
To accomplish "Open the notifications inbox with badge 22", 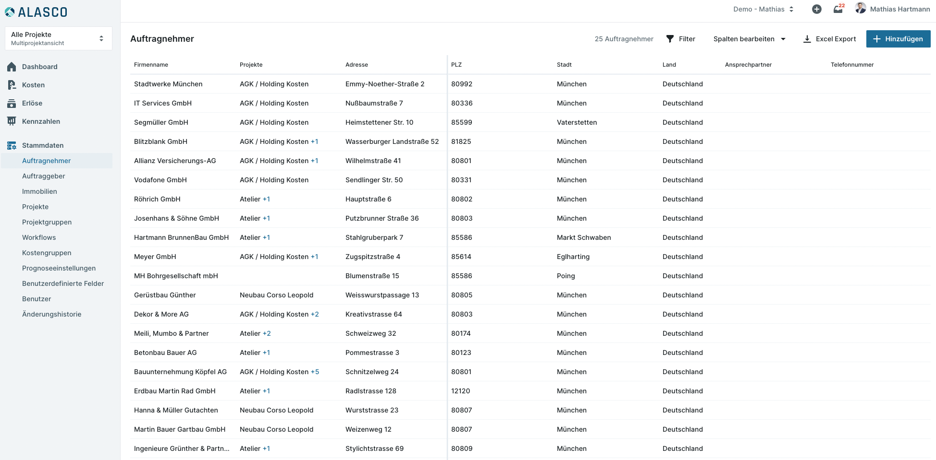I will pos(838,9).
